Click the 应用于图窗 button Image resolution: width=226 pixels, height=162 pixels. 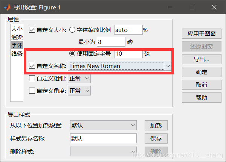202,34
